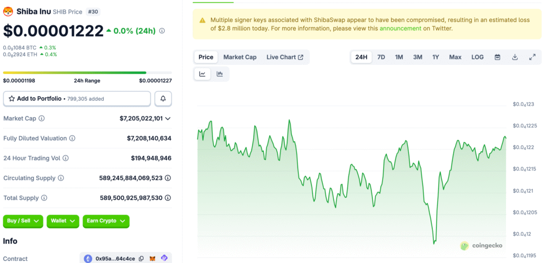Select 1Y time range
542x263 pixels.
(x=436, y=57)
